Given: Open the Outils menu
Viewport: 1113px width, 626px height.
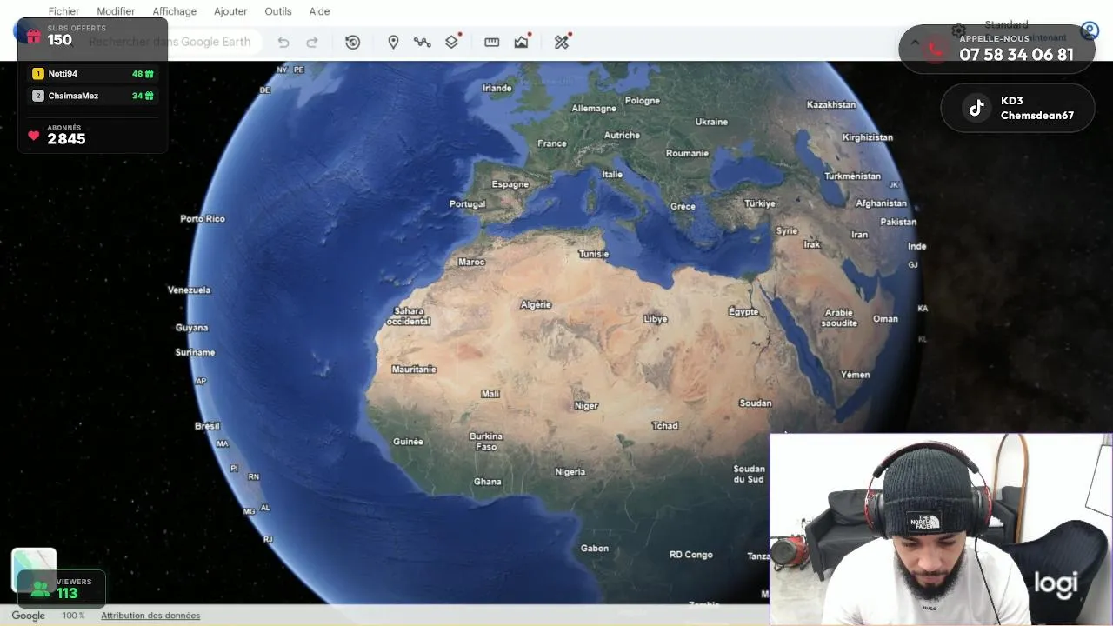Looking at the screenshot, I should click(x=278, y=11).
